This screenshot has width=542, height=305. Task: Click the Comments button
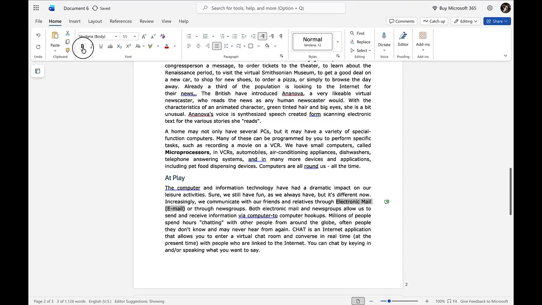click(401, 21)
